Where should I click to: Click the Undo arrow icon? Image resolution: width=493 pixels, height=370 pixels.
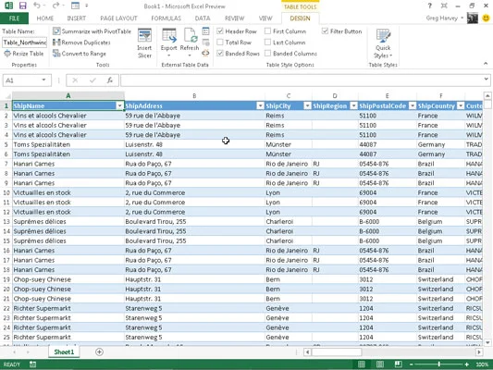click(x=37, y=6)
